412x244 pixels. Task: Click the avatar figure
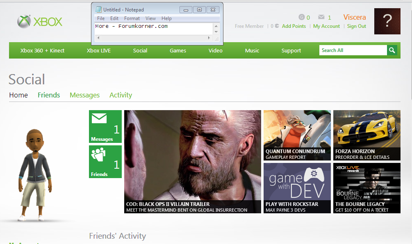coord(35,175)
